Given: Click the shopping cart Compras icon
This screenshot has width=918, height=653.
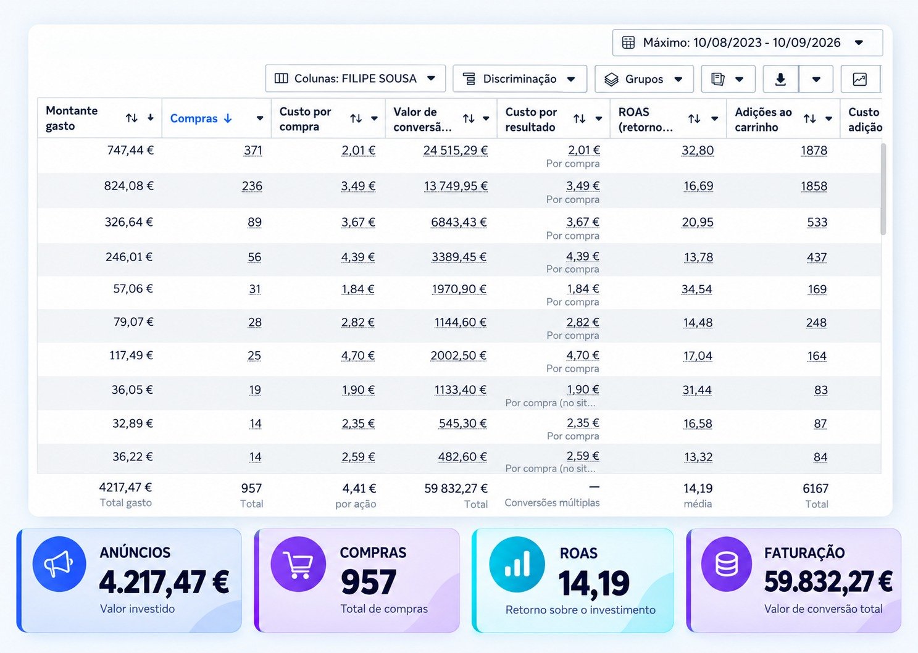Looking at the screenshot, I should pyautogui.click(x=298, y=564).
